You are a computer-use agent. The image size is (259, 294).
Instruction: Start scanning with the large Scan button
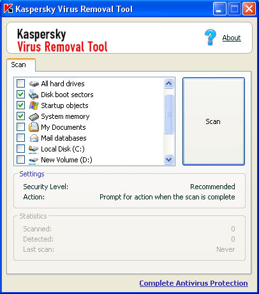coord(214,121)
